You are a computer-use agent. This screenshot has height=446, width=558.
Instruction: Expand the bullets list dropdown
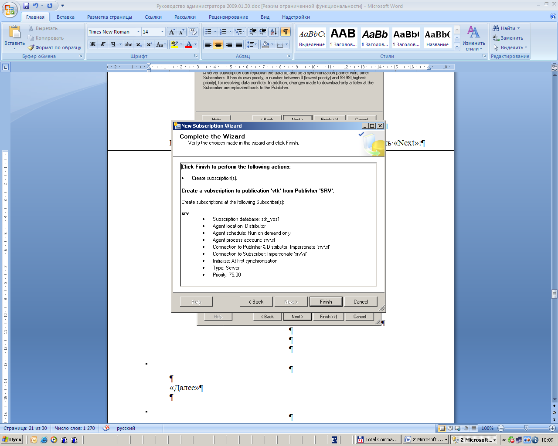[x=215, y=32]
